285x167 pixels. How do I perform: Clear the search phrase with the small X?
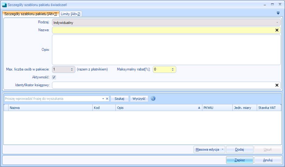pyautogui.click(x=107, y=99)
